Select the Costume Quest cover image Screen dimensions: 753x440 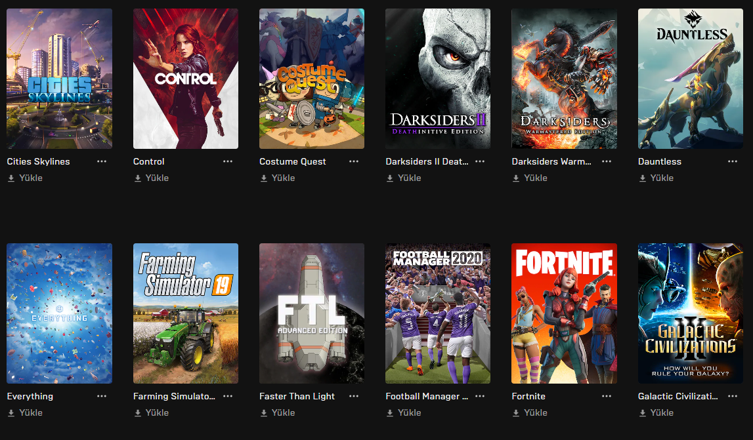tap(312, 79)
